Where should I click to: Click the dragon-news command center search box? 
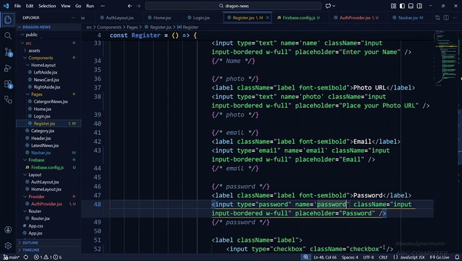click(233, 6)
